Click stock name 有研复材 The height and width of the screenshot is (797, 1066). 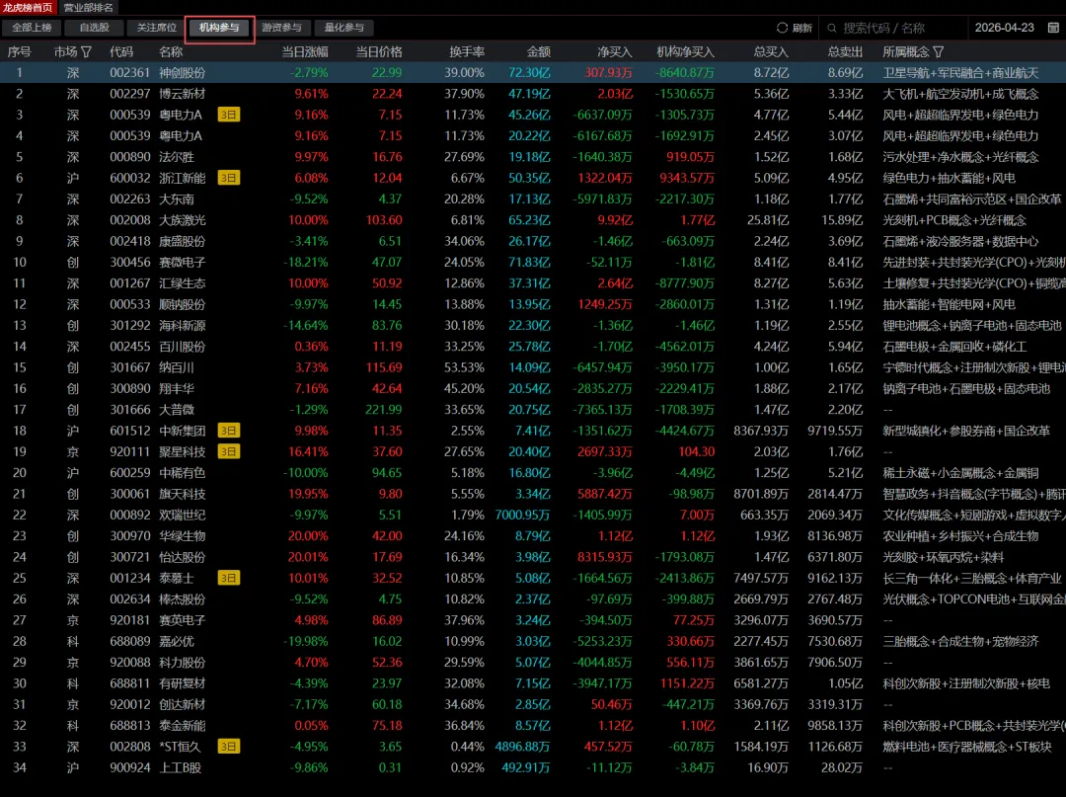pos(183,683)
